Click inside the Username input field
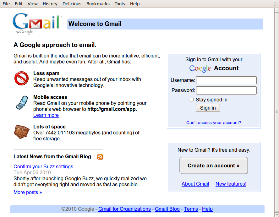Image resolution: width=279 pixels, height=217 pixels. coord(226,80)
